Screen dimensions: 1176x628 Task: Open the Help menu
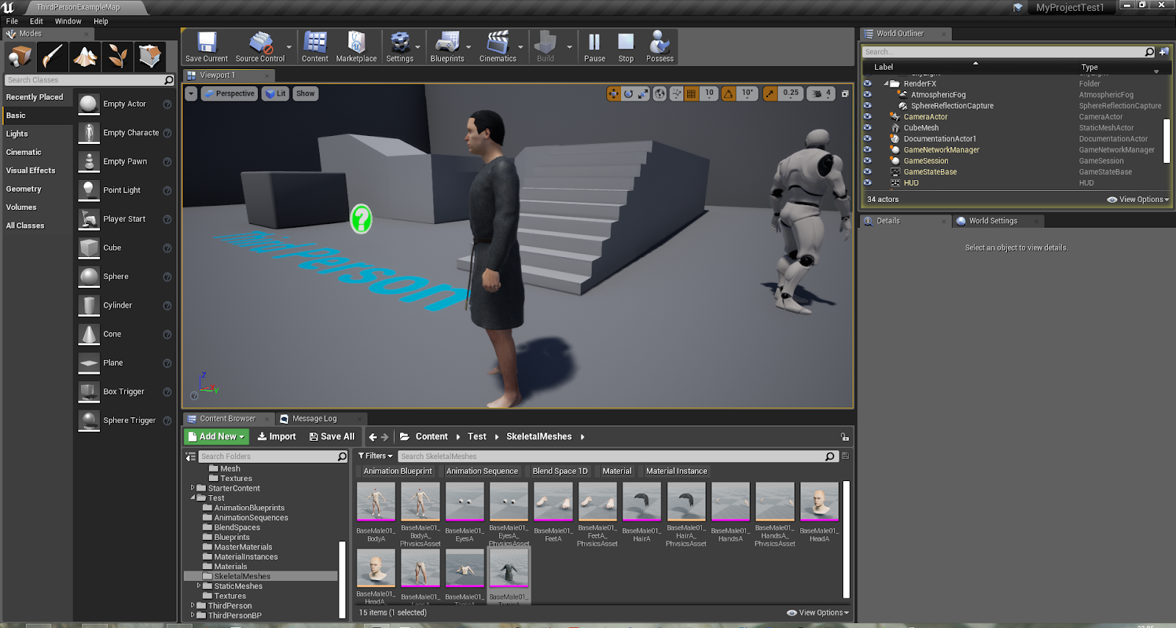pyautogui.click(x=101, y=21)
